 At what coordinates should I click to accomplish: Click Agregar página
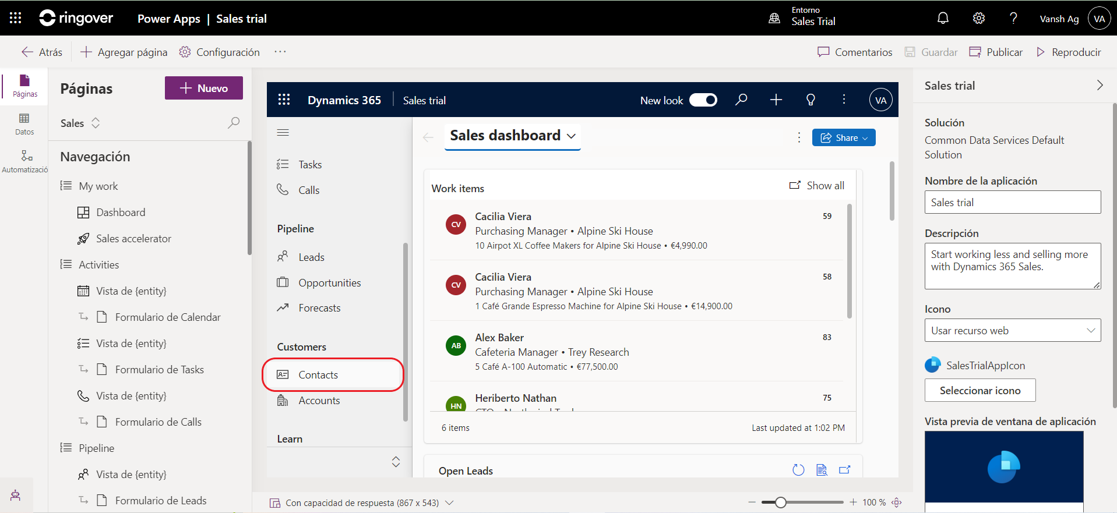click(x=124, y=52)
